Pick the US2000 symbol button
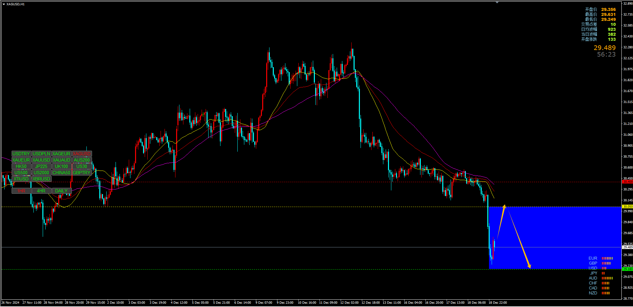 click(x=41, y=173)
